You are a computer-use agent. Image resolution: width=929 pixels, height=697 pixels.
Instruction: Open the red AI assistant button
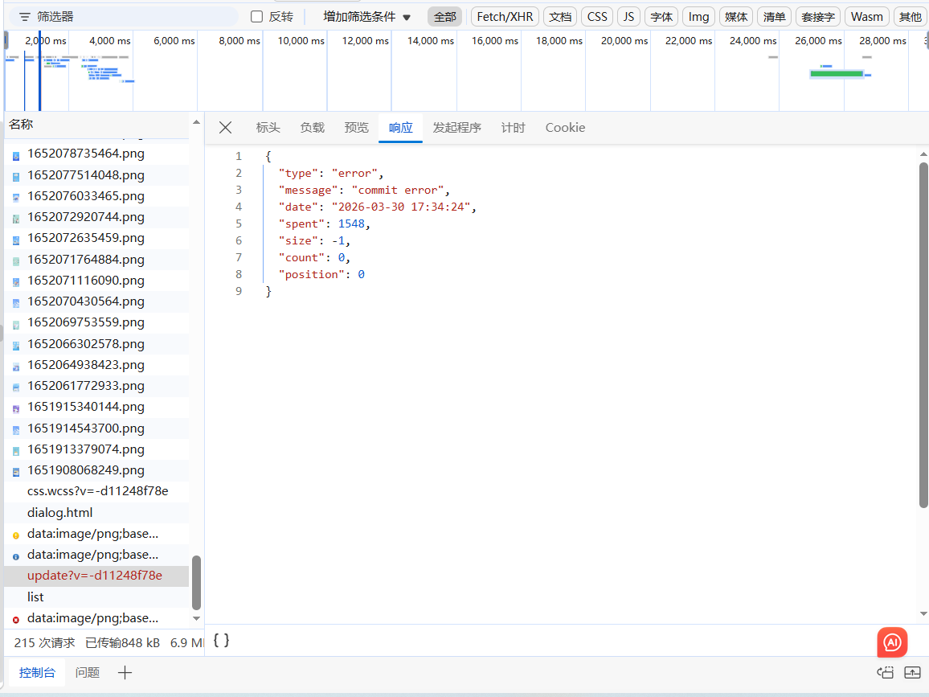(892, 642)
